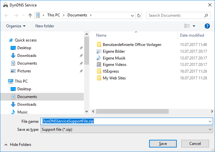
Task: Open the recent locations dropdown arrow
Action: [23, 15]
